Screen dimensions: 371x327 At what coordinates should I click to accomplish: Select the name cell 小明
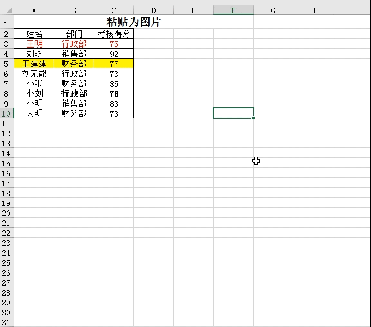(34, 103)
